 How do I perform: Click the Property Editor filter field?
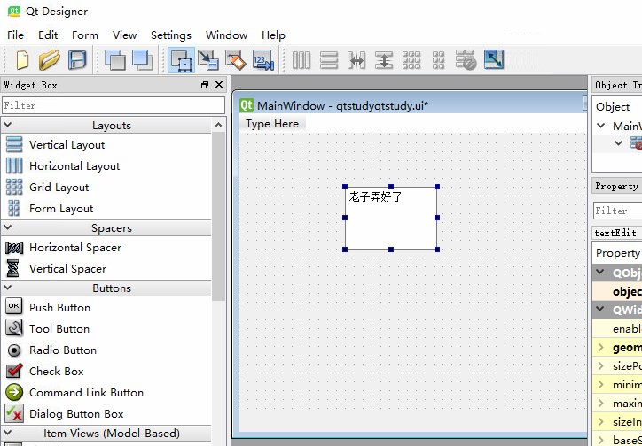point(617,211)
